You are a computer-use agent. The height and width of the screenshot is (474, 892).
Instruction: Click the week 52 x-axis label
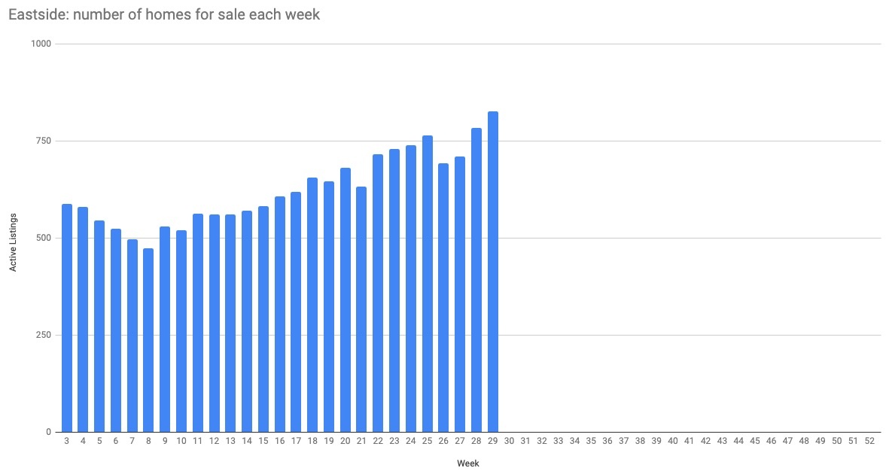coord(869,441)
